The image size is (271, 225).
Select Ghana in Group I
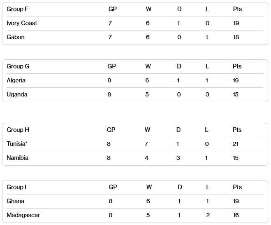point(16,201)
